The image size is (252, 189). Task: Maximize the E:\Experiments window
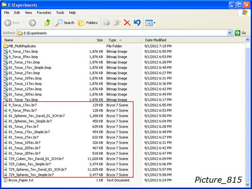pos(239,5)
